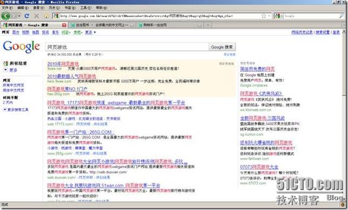348x210 pixels.
Task: Open a new tab with the tab bar button
Action: pos(208,25)
